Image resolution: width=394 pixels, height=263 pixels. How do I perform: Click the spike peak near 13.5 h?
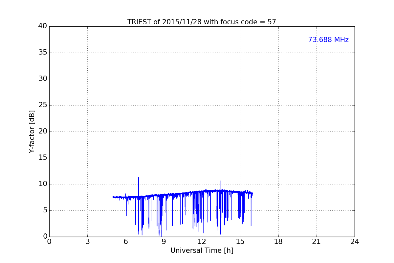221,181
